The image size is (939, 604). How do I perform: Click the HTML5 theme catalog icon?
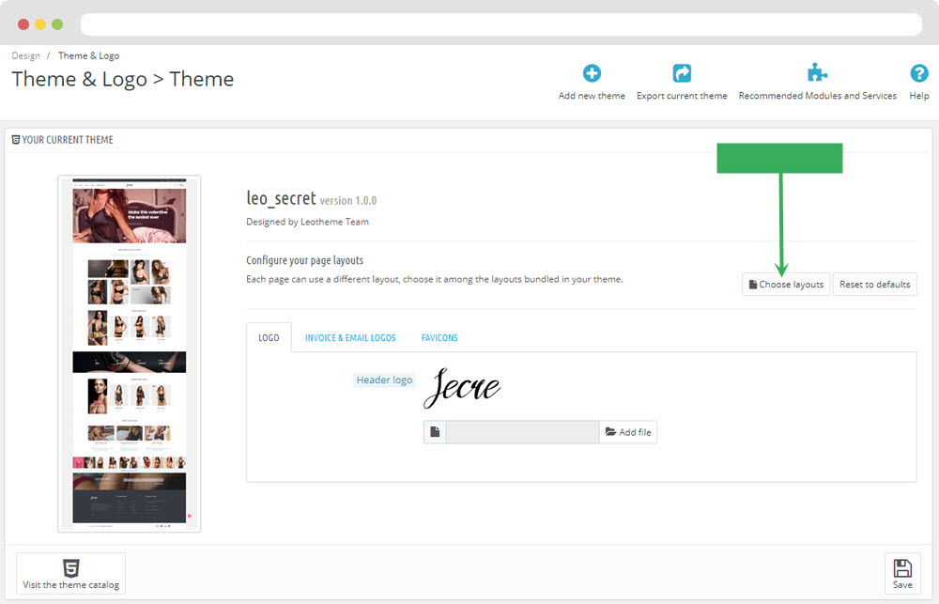(70, 567)
